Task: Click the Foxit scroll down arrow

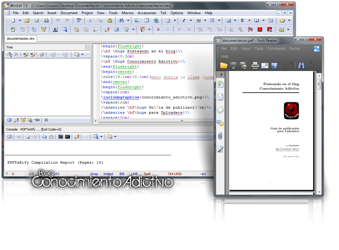Action: point(319,192)
